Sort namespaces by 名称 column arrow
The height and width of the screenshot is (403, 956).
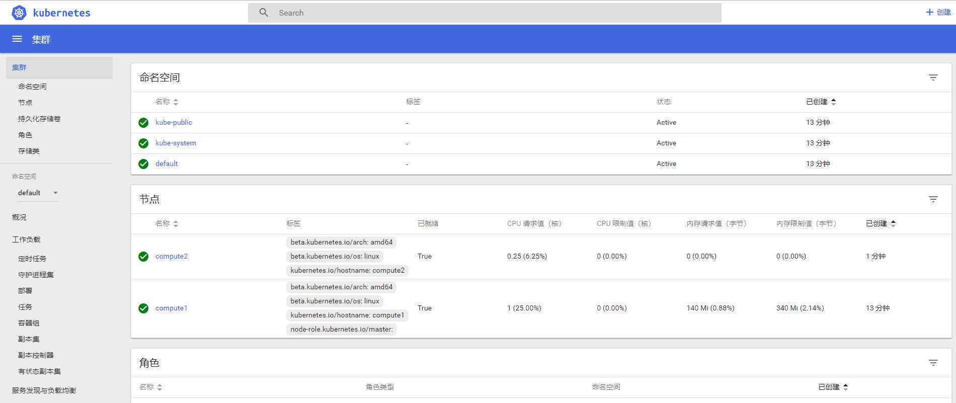point(176,102)
